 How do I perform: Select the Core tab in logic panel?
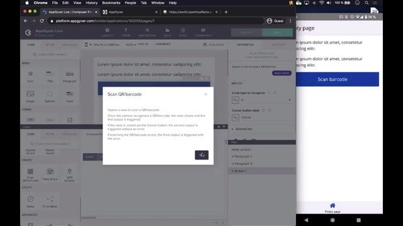pyautogui.click(x=31, y=134)
